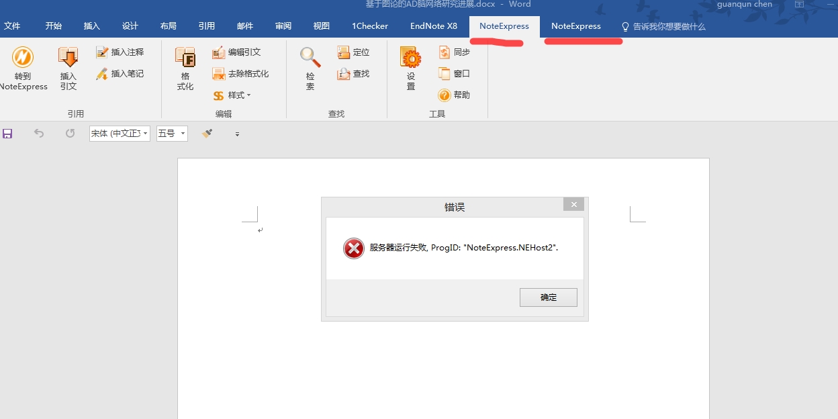
Task: Confirm the error dialog with 确定
Action: pos(549,297)
